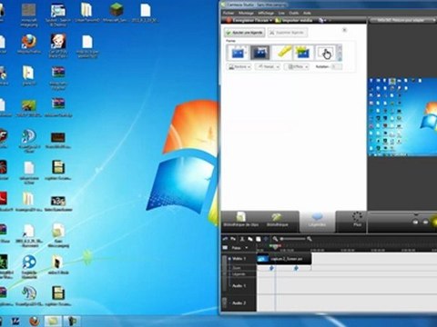The height and width of the screenshot is (327, 437).
Task: Select the capture clip on the Vidéo 1 track
Action: pos(284,259)
